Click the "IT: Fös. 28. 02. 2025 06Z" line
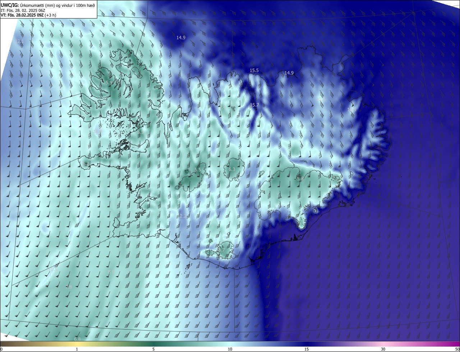 coord(23,10)
